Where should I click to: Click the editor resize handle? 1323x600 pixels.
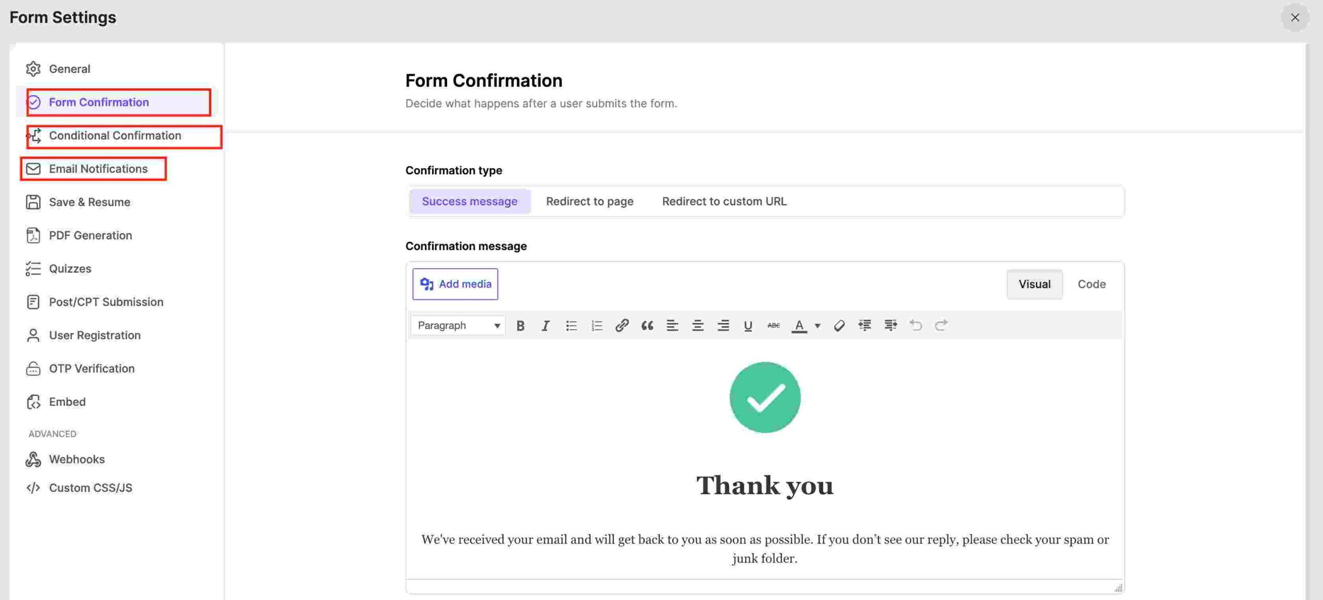[x=1118, y=588]
